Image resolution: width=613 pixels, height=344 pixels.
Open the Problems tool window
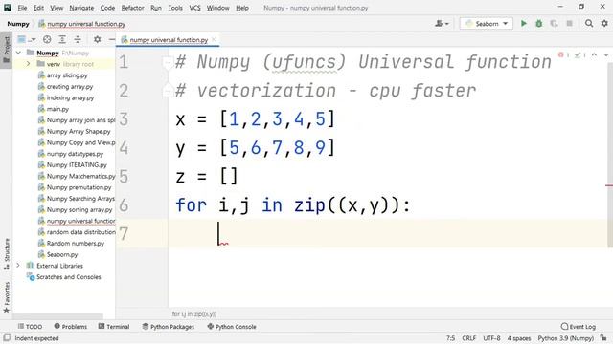pyautogui.click(x=70, y=327)
